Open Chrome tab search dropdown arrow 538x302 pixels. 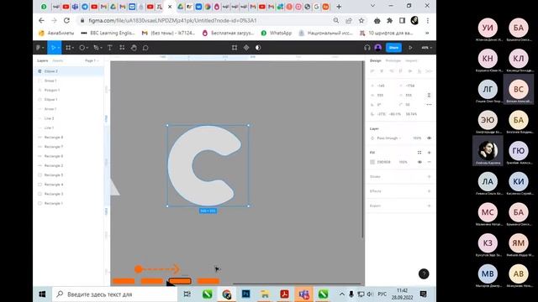372,6
